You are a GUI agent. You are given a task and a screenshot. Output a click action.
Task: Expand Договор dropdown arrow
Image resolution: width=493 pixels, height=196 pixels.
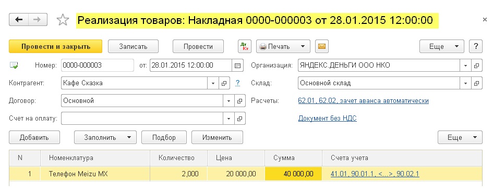click(229, 101)
